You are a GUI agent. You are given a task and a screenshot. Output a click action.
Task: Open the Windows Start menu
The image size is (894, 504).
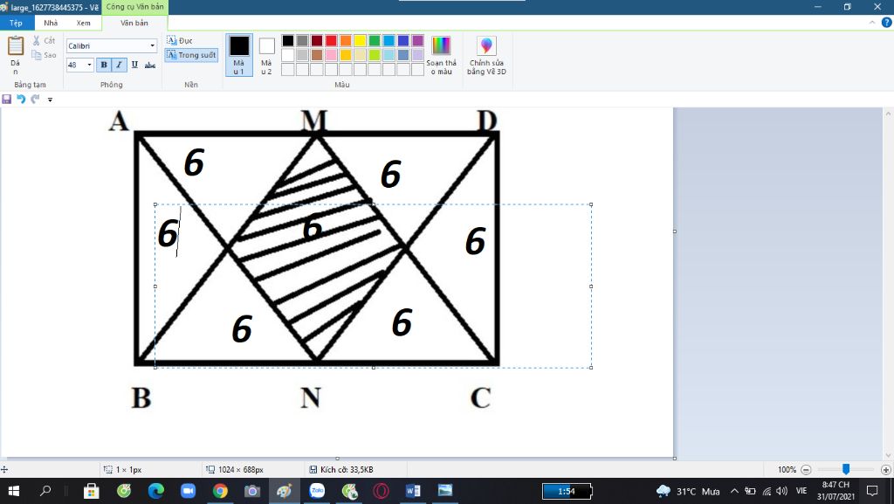click(13, 491)
